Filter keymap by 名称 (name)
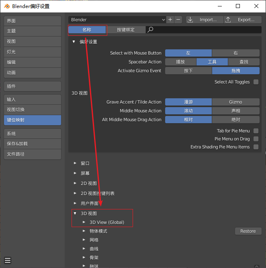 [x=87, y=30]
